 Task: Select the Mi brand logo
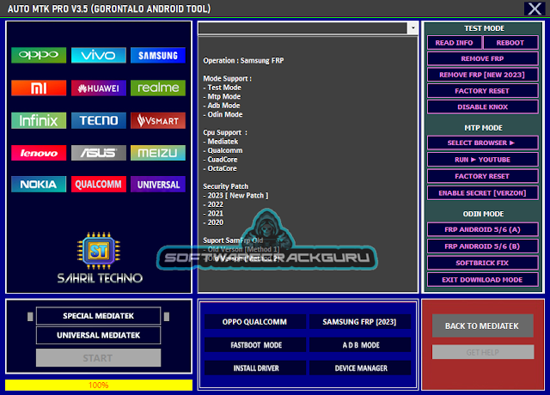[39, 88]
